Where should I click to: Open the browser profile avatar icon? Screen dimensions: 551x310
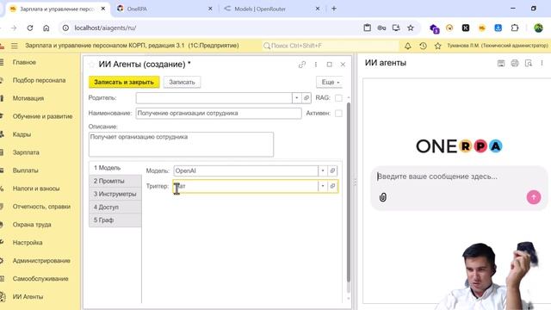538,28
